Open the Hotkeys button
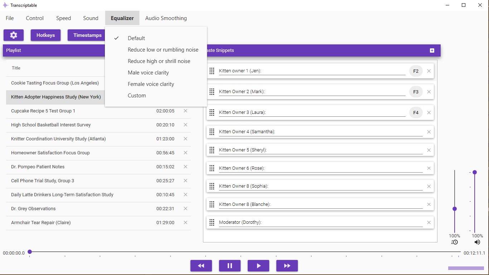 tap(46, 35)
